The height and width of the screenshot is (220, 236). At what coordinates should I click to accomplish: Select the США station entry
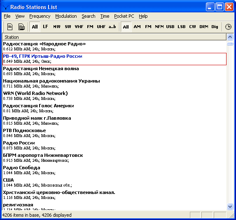pos(114,182)
